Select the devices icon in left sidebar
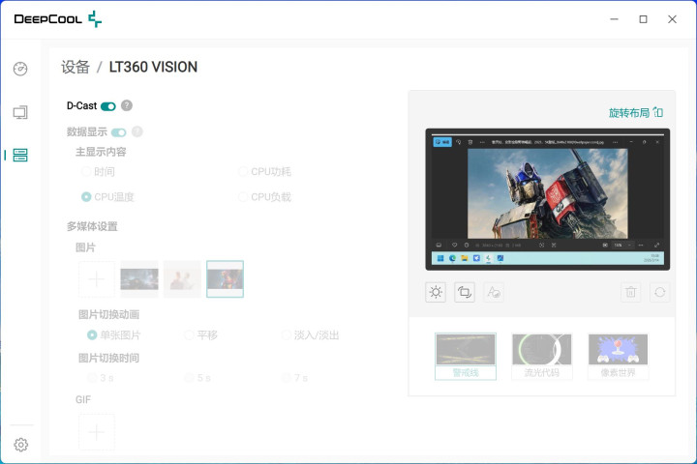 click(20, 155)
